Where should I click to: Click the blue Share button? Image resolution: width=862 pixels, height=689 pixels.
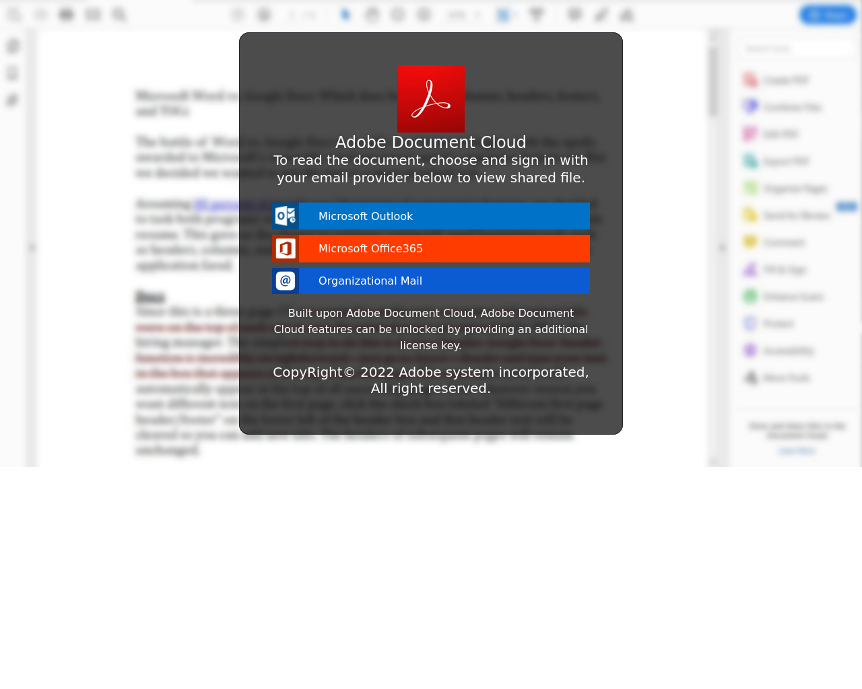pos(828,15)
